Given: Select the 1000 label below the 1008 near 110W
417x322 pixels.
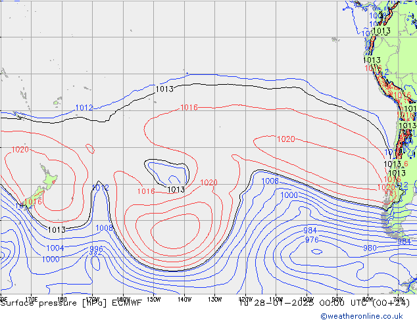Looking at the screenshot, I should pos(289,195).
